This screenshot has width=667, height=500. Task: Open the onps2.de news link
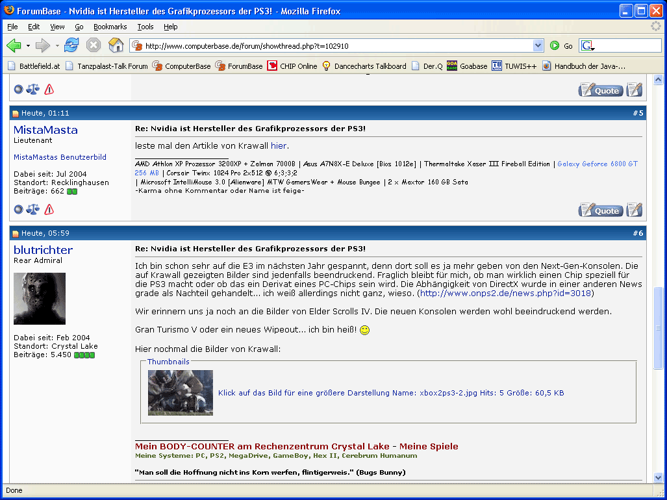(505, 293)
